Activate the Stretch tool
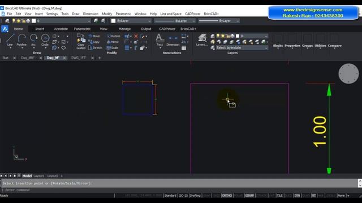The image size is (362, 203). 95,47
